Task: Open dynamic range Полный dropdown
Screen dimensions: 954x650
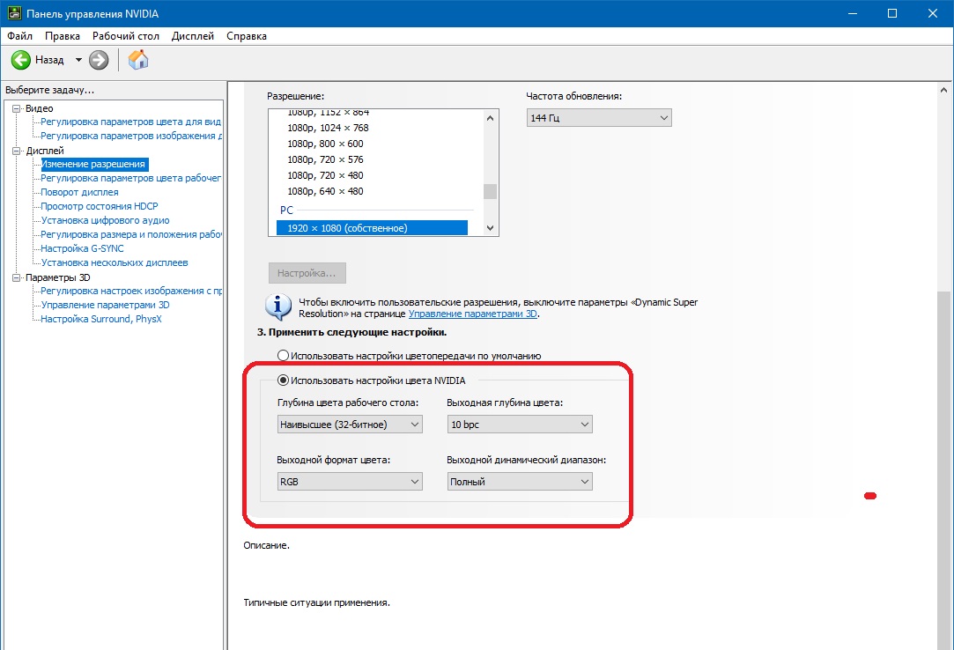Action: 520,482
